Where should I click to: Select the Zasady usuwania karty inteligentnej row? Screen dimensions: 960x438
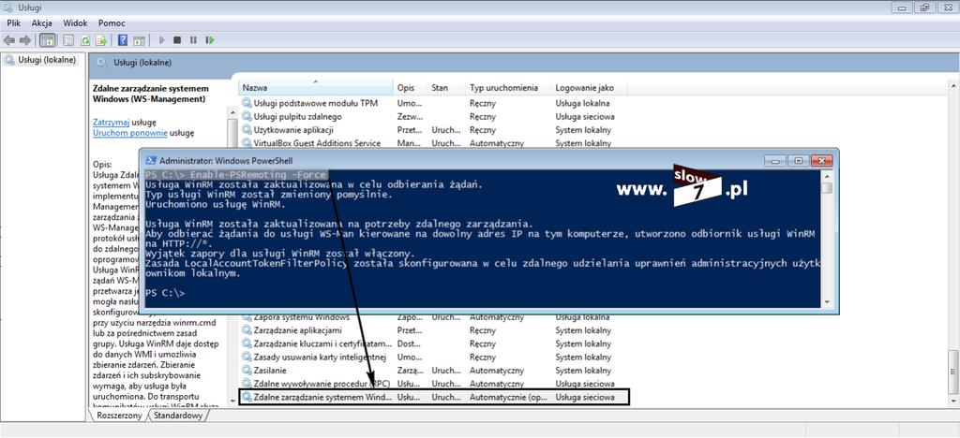click(x=434, y=358)
